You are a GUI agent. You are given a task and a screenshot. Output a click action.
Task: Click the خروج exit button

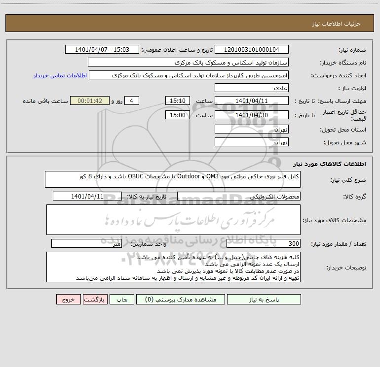pos(68,299)
